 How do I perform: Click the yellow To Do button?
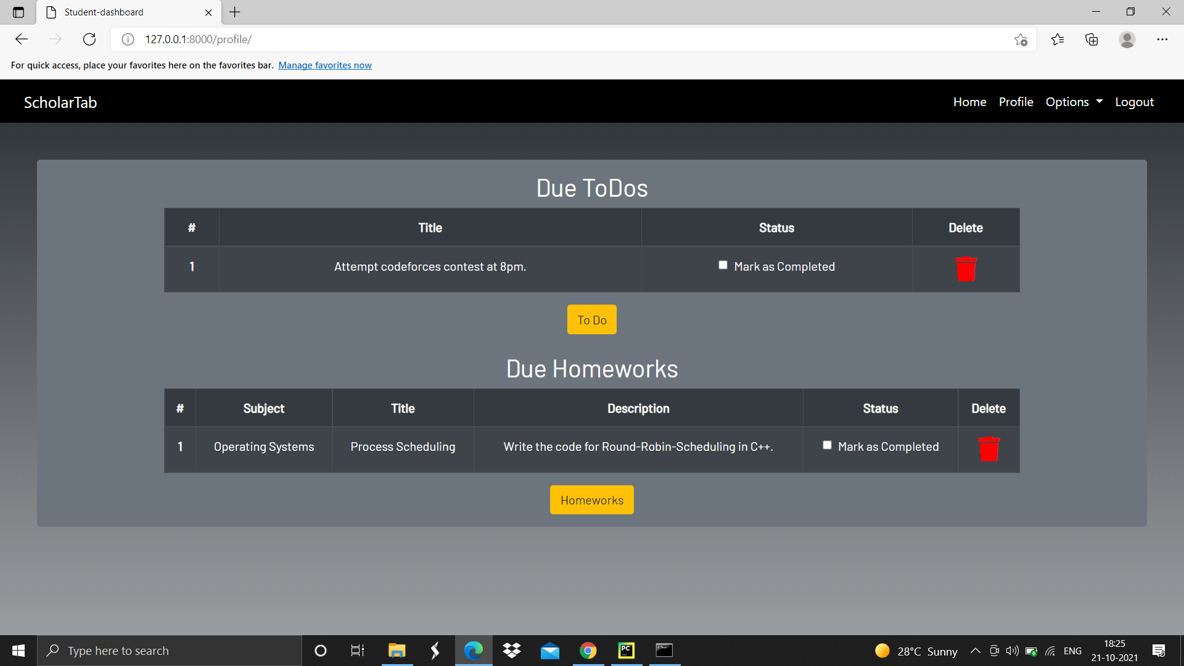click(591, 319)
